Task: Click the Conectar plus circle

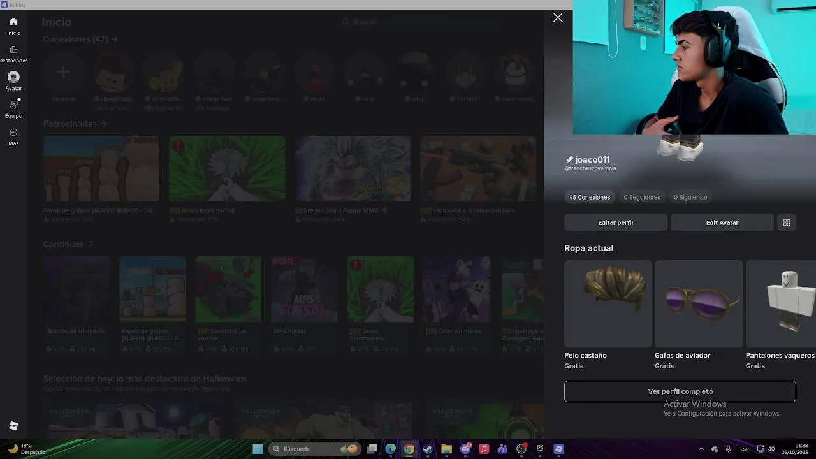Action: [63, 72]
